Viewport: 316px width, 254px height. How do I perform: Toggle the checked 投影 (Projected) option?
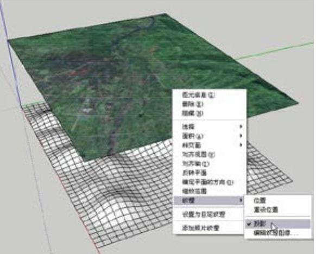click(277, 224)
